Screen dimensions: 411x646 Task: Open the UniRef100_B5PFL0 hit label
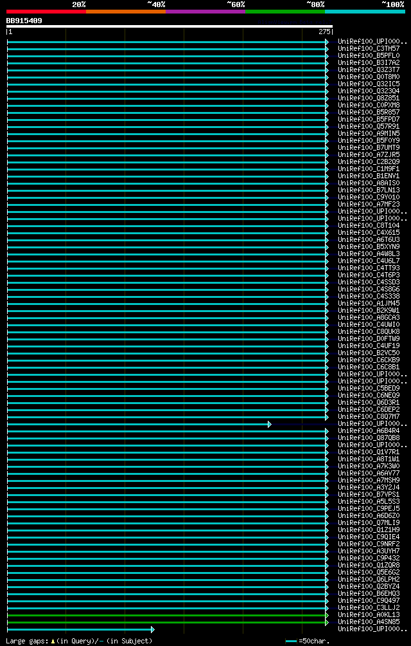(x=369, y=55)
